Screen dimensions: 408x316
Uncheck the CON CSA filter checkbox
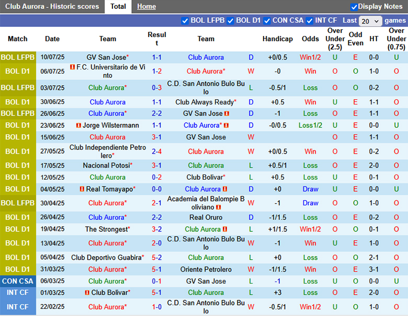267,21
